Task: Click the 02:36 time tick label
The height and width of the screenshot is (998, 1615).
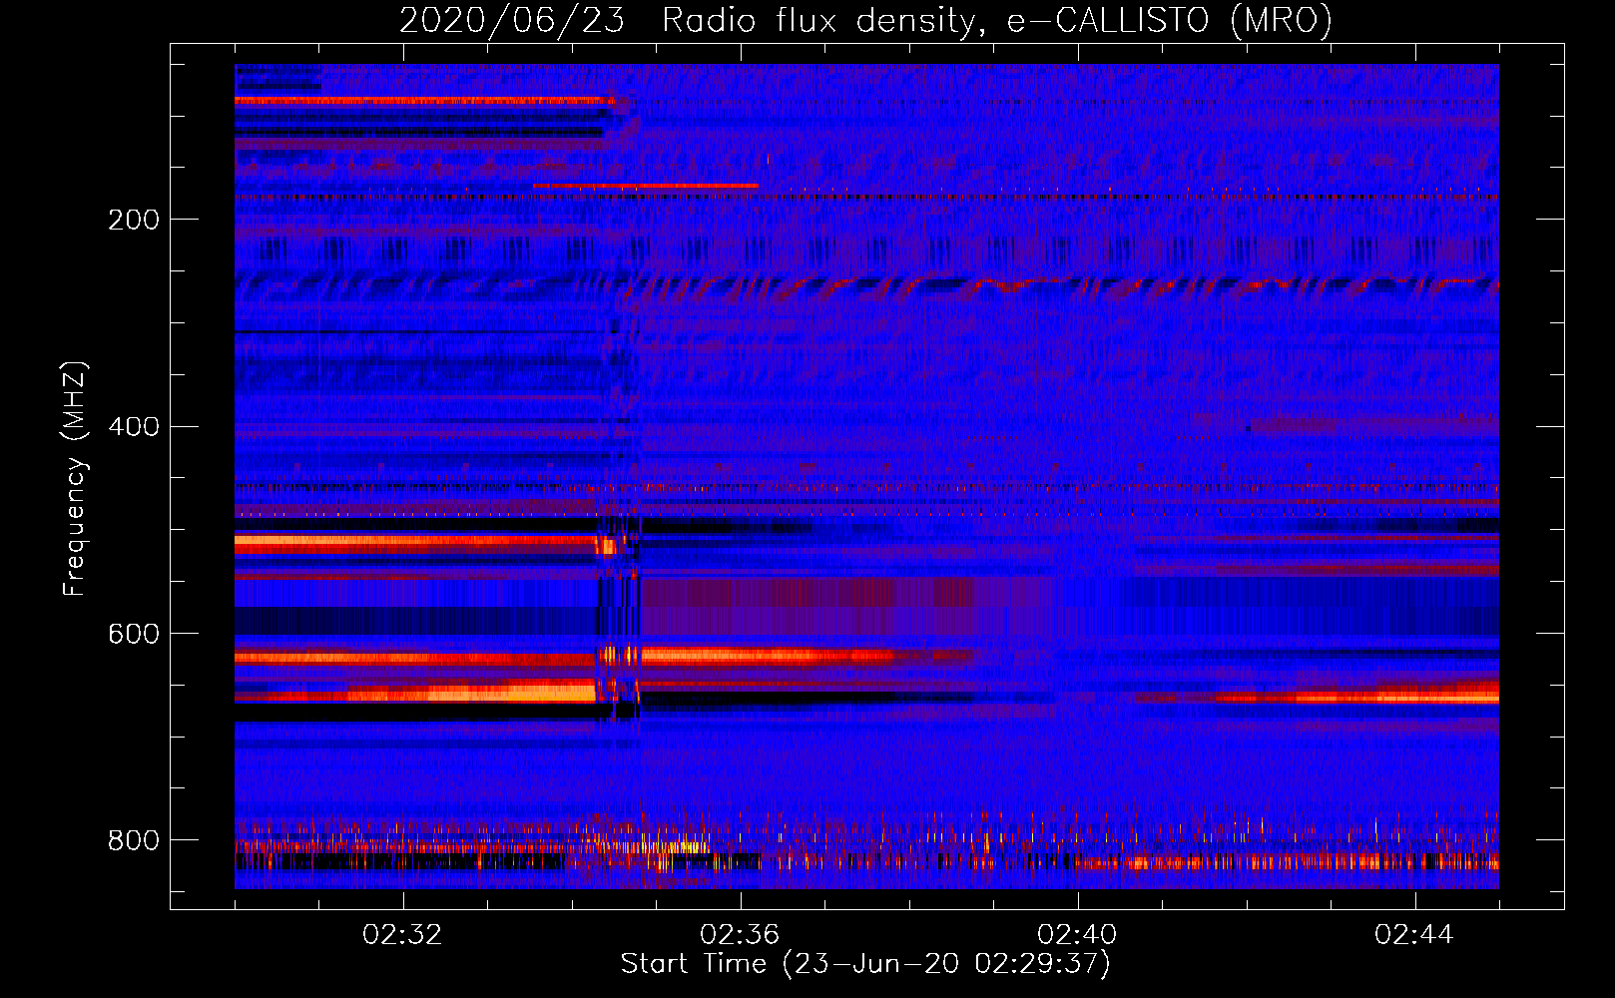Action: pos(741,935)
